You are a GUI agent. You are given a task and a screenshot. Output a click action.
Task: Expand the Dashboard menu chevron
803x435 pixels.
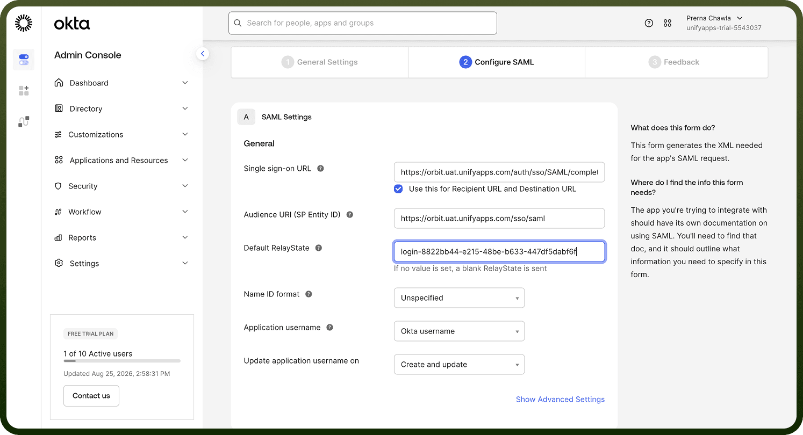pos(185,83)
